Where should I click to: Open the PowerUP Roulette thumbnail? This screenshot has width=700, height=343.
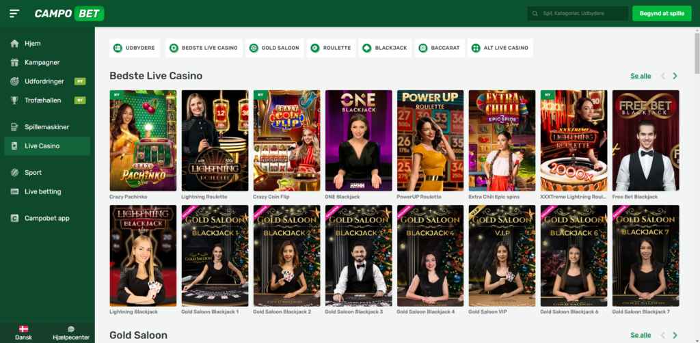click(431, 141)
